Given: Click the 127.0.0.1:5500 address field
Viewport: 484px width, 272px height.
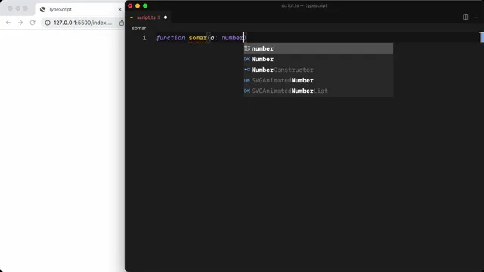Looking at the screenshot, I should [x=82, y=23].
